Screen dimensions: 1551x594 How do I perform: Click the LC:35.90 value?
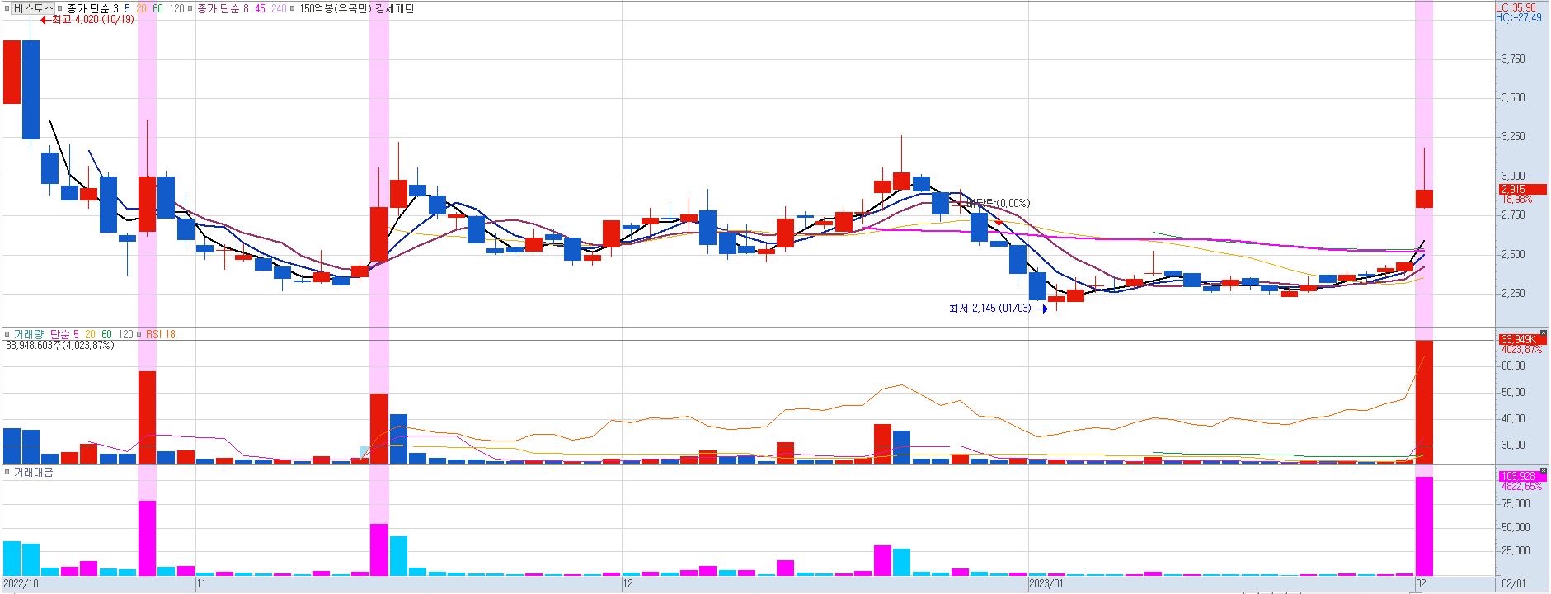(1516, 7)
